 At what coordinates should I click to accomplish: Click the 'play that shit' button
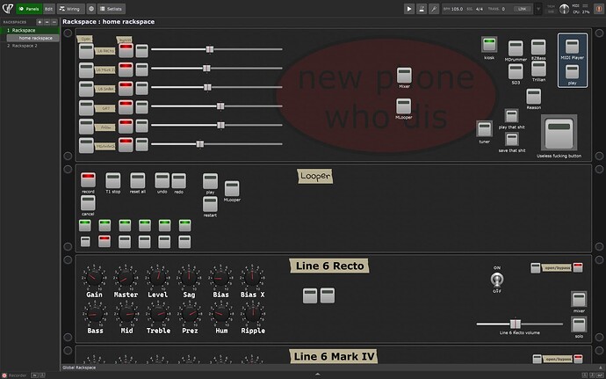click(511, 116)
